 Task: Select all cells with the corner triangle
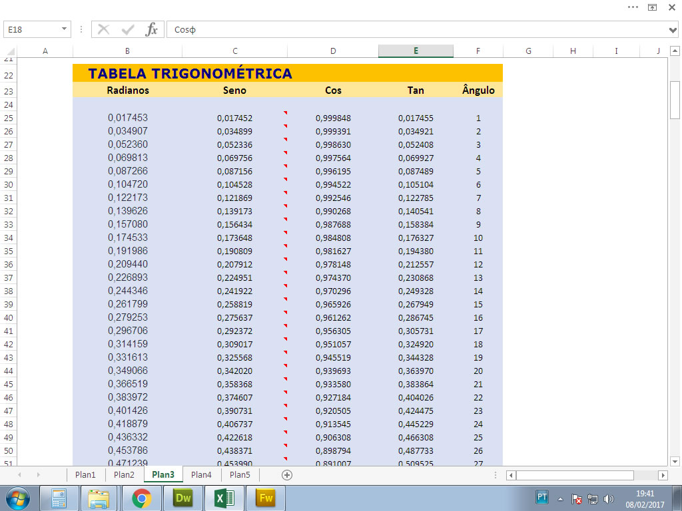tap(9, 51)
